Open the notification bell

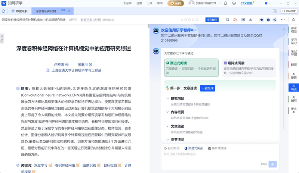point(226,3)
